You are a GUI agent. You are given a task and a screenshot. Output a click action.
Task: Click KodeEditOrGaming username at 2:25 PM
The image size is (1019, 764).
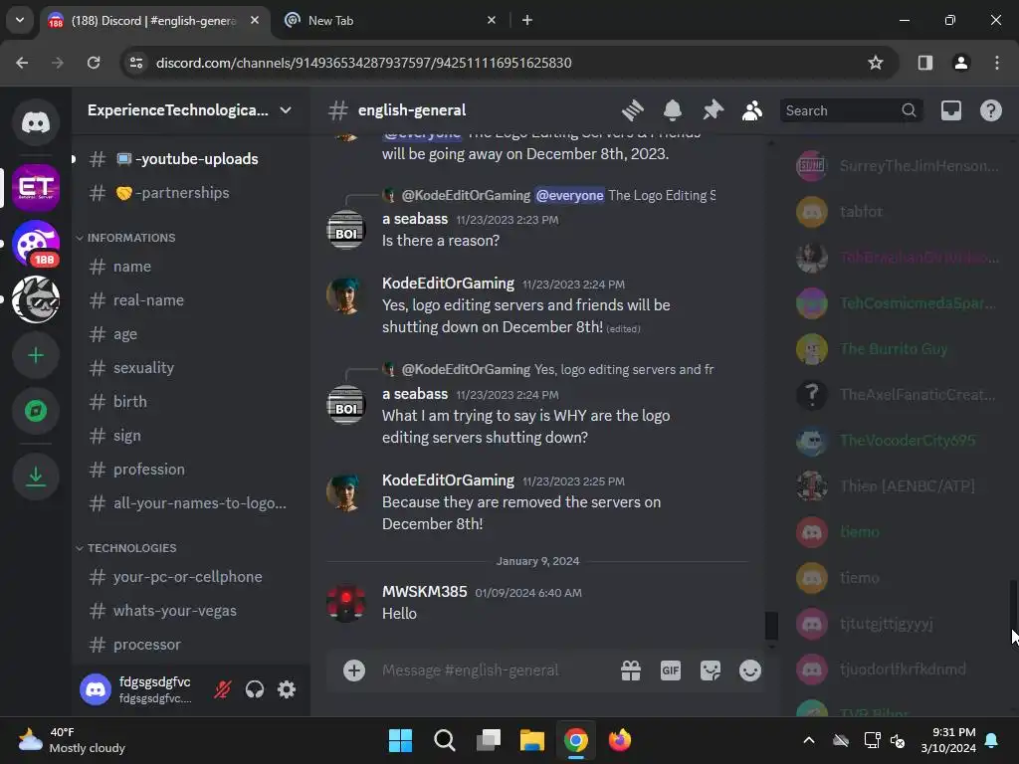[448, 480]
